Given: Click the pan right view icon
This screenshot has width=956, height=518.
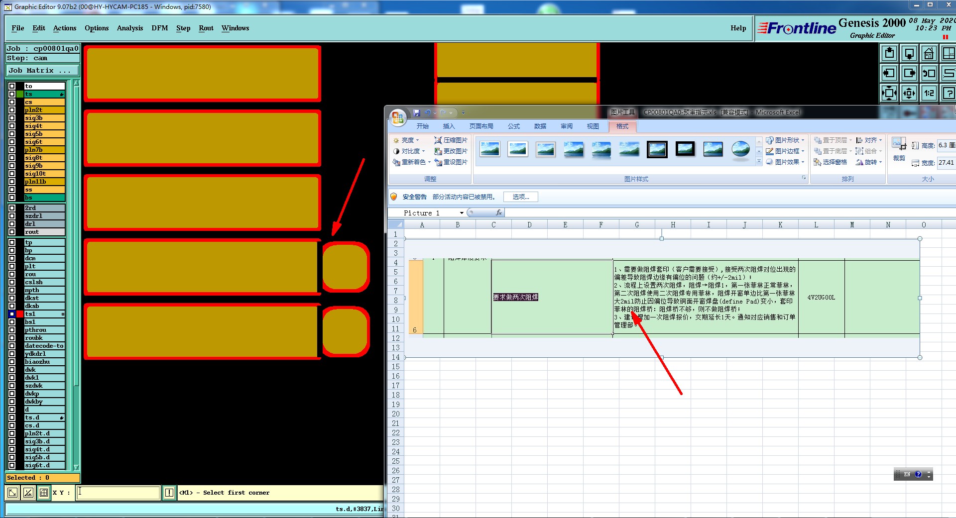Looking at the screenshot, I should pyautogui.click(x=909, y=73).
